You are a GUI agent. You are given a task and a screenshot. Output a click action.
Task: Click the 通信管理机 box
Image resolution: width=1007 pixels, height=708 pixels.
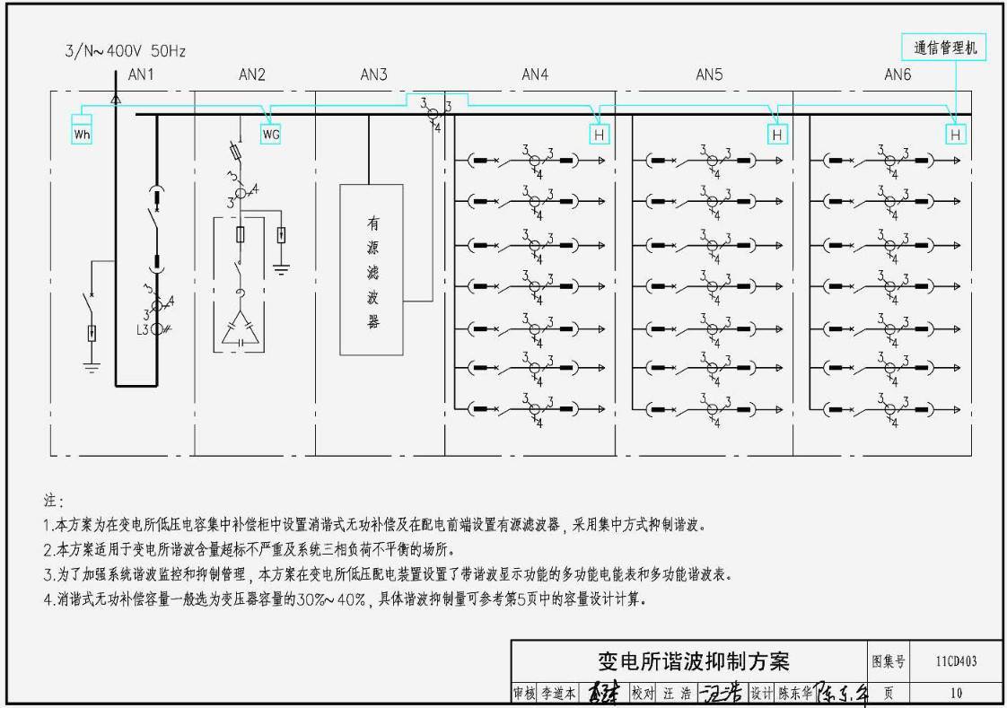pos(945,48)
